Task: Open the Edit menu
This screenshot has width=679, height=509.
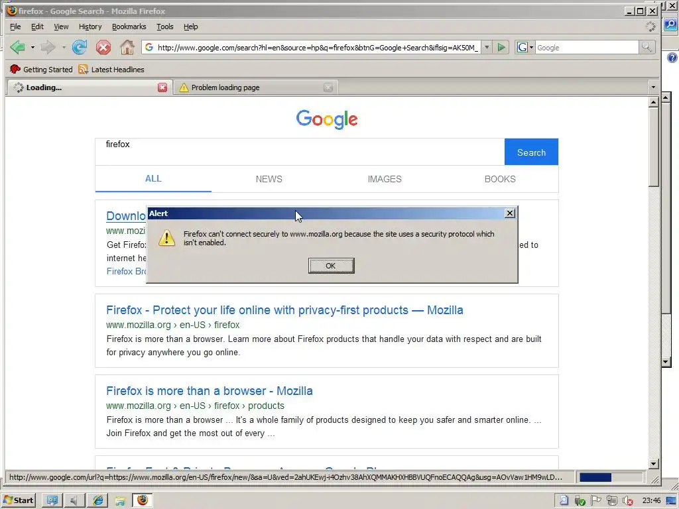Action: [37, 27]
